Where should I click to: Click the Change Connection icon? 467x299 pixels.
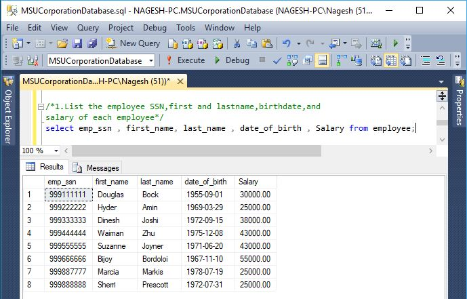33,61
